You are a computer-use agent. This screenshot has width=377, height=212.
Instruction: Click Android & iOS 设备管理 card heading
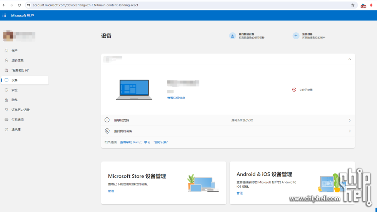tap(264, 174)
